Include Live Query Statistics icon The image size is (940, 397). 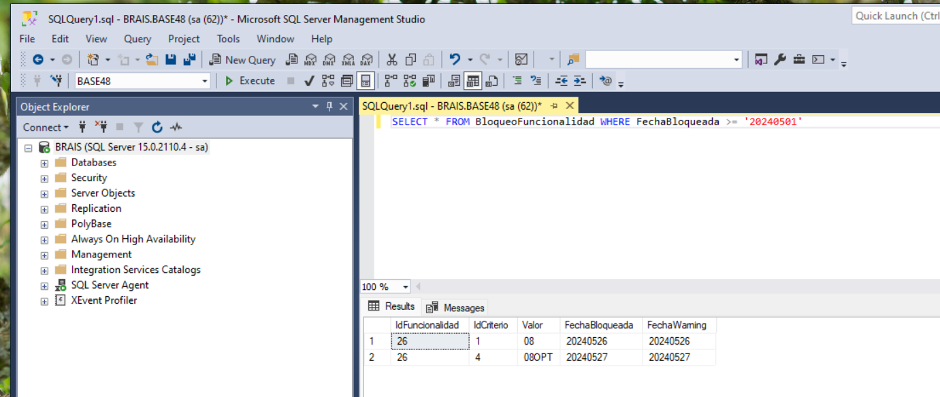[410, 80]
